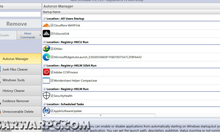Click the Location : Registry: HKCU Run label
220x132 pixels.
(67, 42)
